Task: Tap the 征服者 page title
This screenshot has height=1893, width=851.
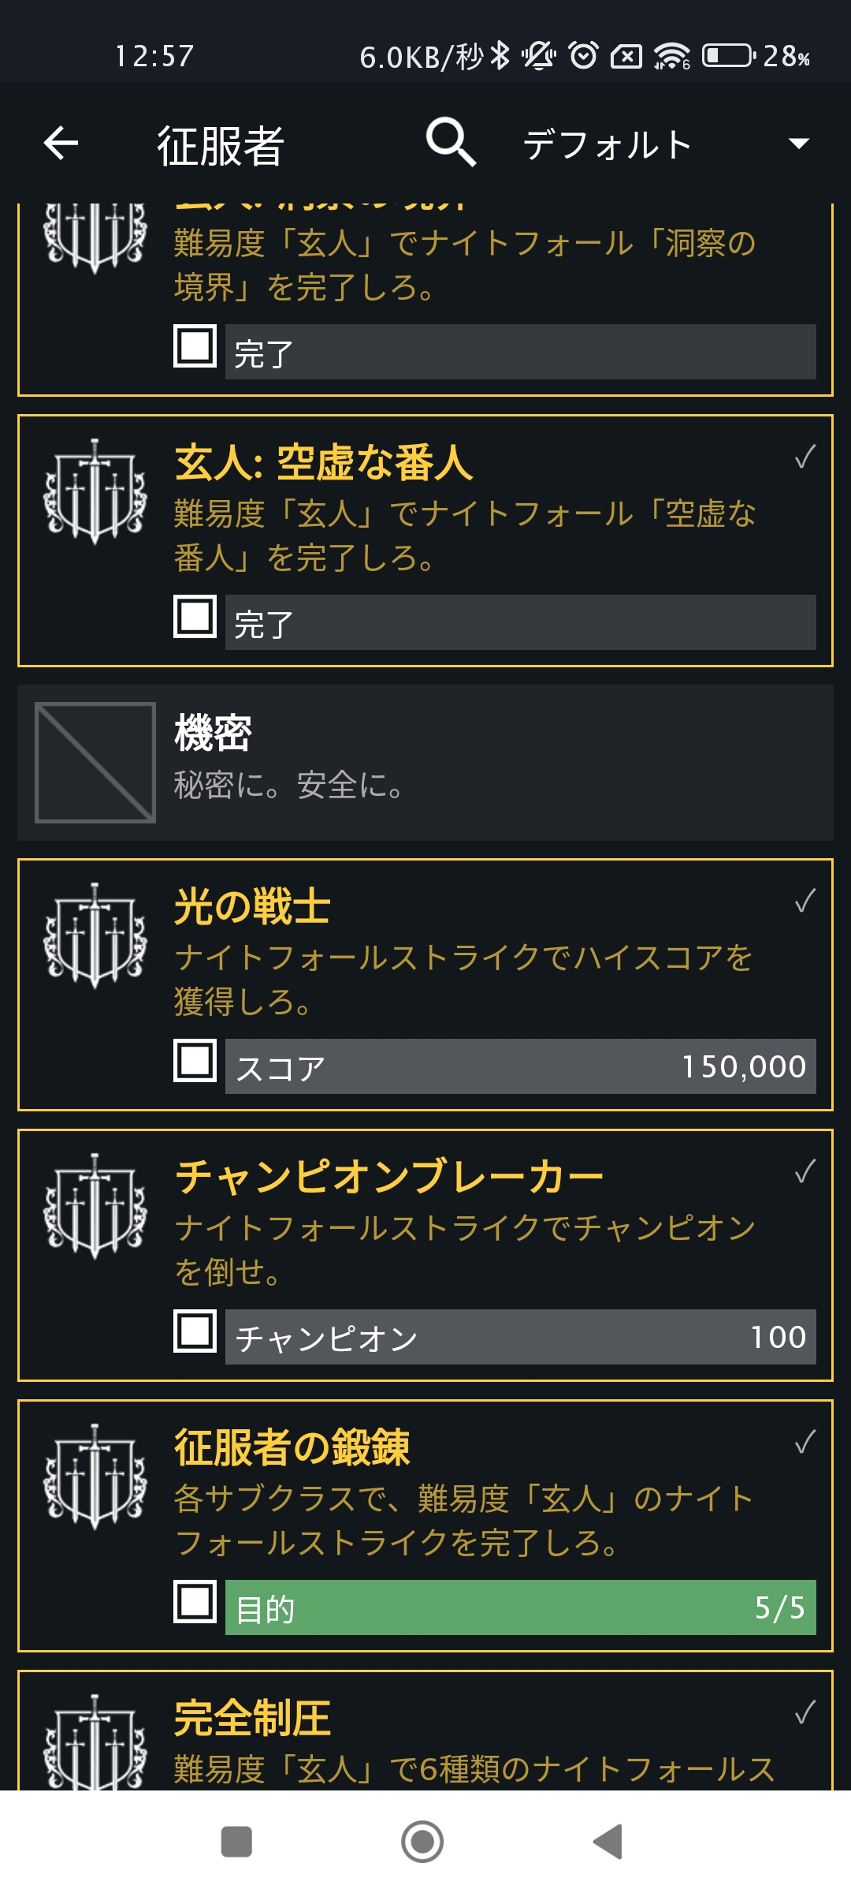Action: tap(221, 147)
